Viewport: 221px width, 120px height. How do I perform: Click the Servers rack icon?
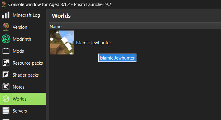point(6,111)
